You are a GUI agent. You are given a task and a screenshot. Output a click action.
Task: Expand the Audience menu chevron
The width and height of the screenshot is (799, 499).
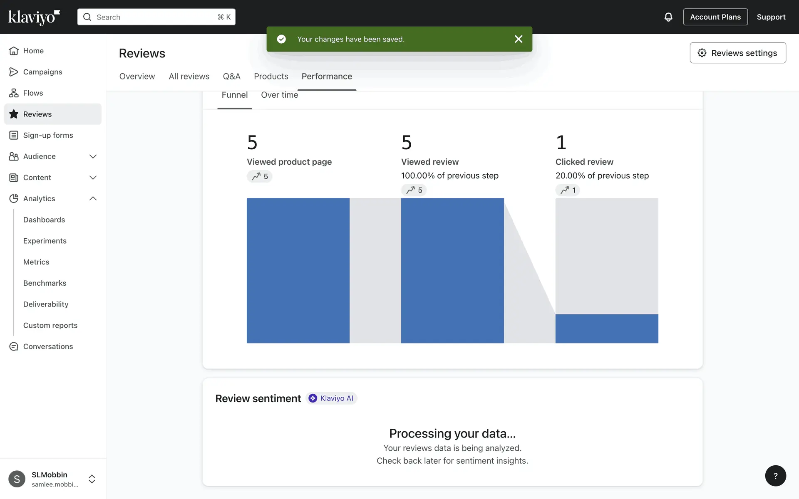coord(93,156)
